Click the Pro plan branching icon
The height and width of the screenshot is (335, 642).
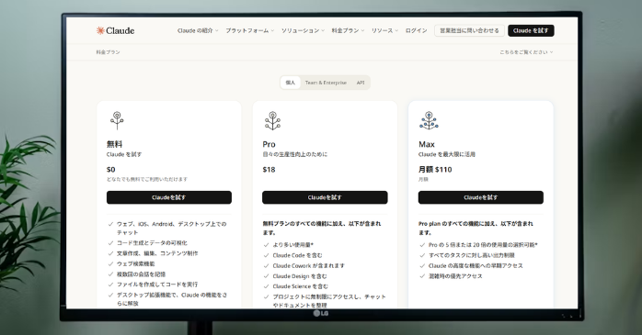[x=272, y=120]
